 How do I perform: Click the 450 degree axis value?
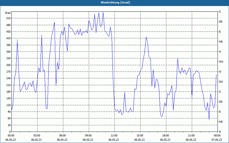[x=9, y=32]
